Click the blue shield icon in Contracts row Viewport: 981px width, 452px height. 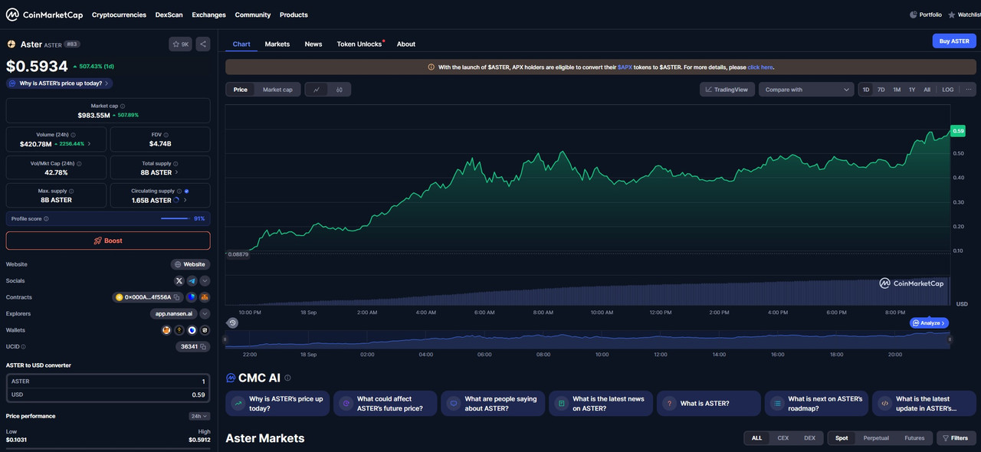192,297
